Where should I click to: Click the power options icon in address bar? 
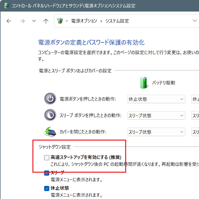pyautogui.click(x=60, y=21)
